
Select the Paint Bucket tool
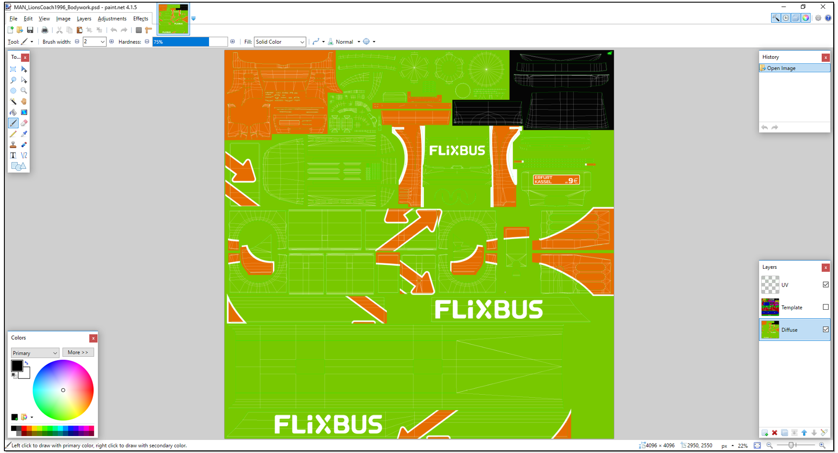(x=13, y=112)
